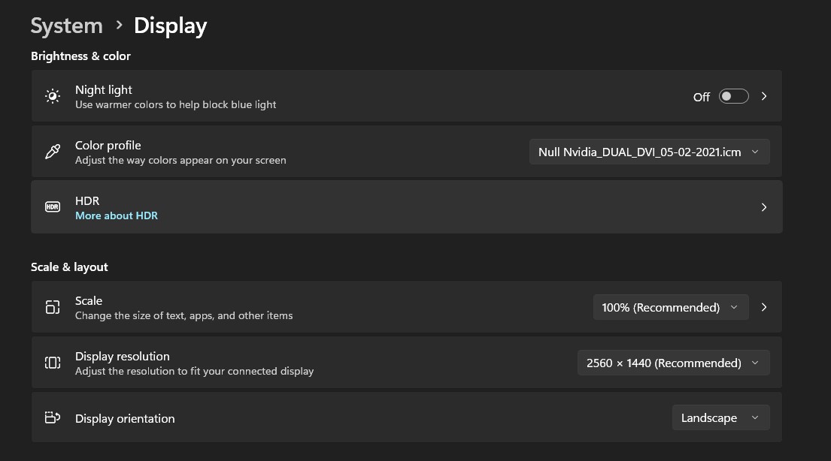This screenshot has width=831, height=461.
Task: Click the Display breadcrumb title
Action: tap(170, 26)
